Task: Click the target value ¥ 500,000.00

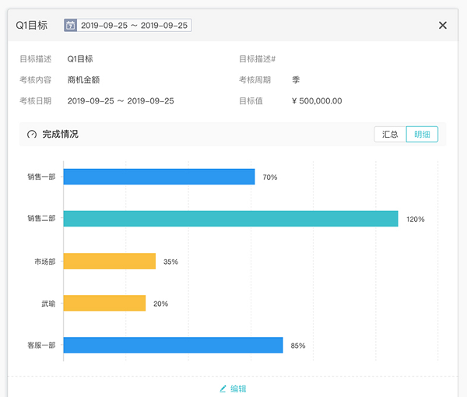Action: [x=317, y=101]
